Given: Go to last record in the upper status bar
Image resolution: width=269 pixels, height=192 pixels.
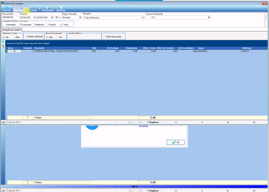Looking at the screenshot, I should (x=254, y=122).
